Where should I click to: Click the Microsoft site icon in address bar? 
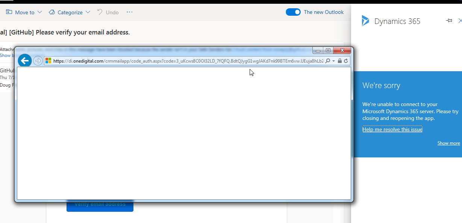click(48, 61)
